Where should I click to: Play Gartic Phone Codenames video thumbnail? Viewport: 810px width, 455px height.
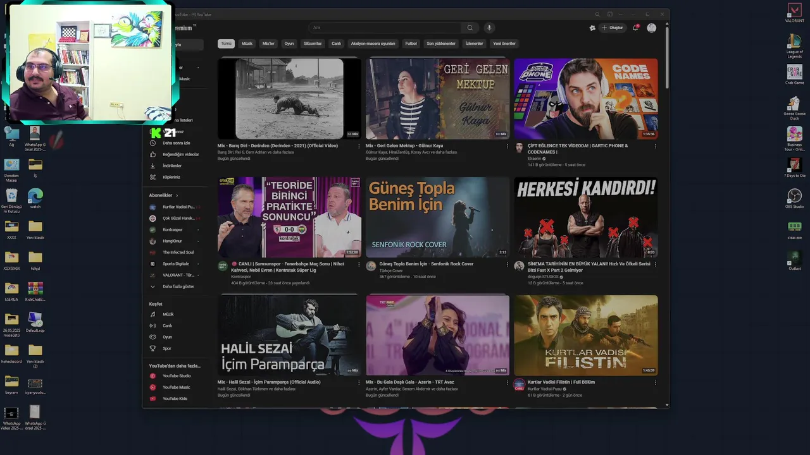[585, 99]
